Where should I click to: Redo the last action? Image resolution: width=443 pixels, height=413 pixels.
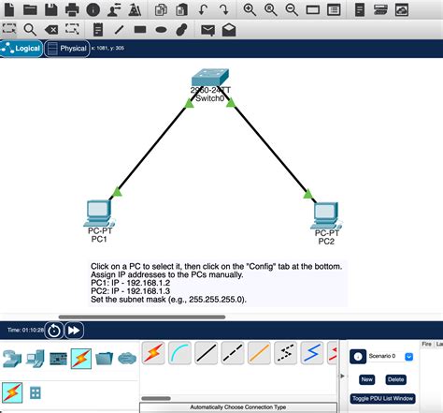(224, 9)
